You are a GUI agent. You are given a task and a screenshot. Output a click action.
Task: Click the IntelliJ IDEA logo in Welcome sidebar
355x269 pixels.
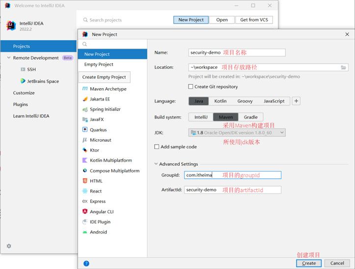pyautogui.click(x=11, y=25)
